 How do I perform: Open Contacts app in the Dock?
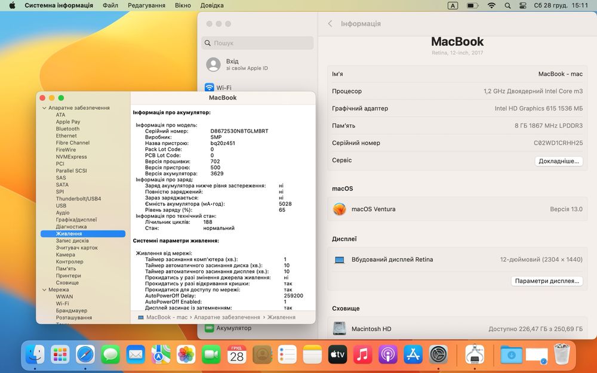coord(262,354)
